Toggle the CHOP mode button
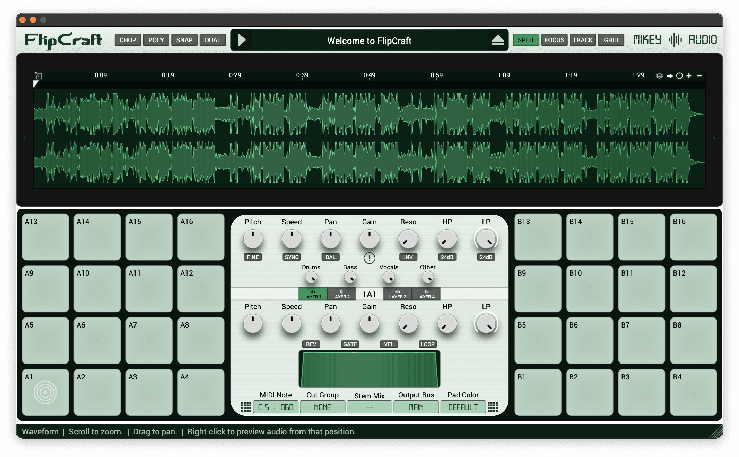The image size is (739, 457). tap(128, 40)
